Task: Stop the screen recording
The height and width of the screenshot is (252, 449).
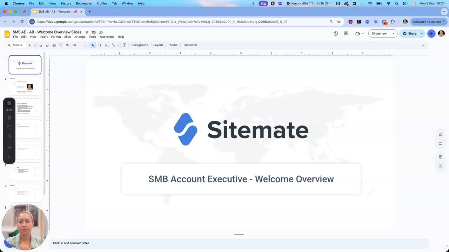Action: click(x=9, y=103)
